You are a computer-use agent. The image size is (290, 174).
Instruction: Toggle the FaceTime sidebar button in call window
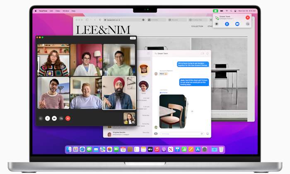click(41, 118)
